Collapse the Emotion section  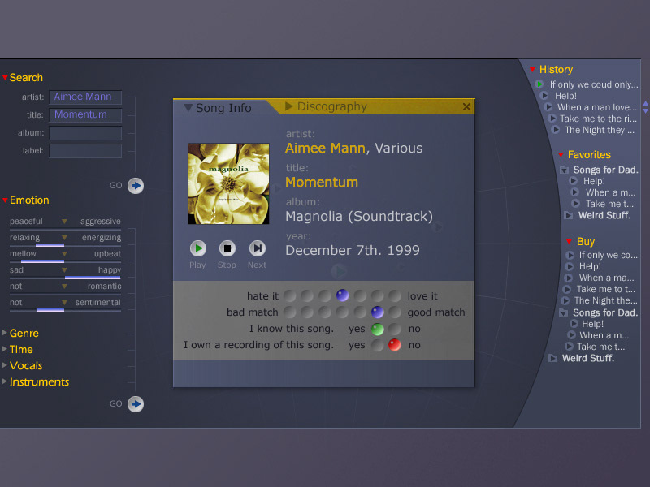(5, 200)
